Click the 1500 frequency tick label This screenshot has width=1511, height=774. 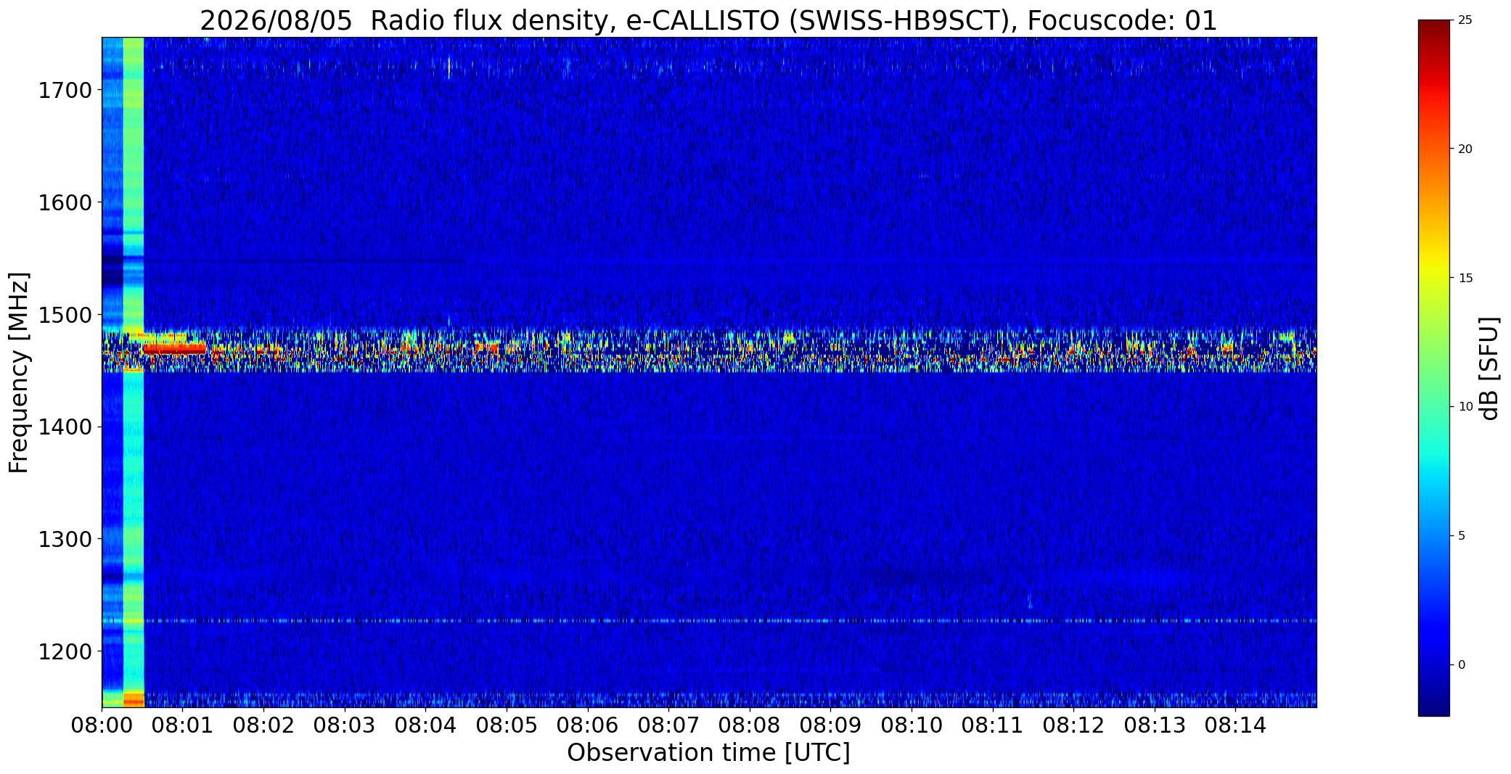(x=65, y=315)
